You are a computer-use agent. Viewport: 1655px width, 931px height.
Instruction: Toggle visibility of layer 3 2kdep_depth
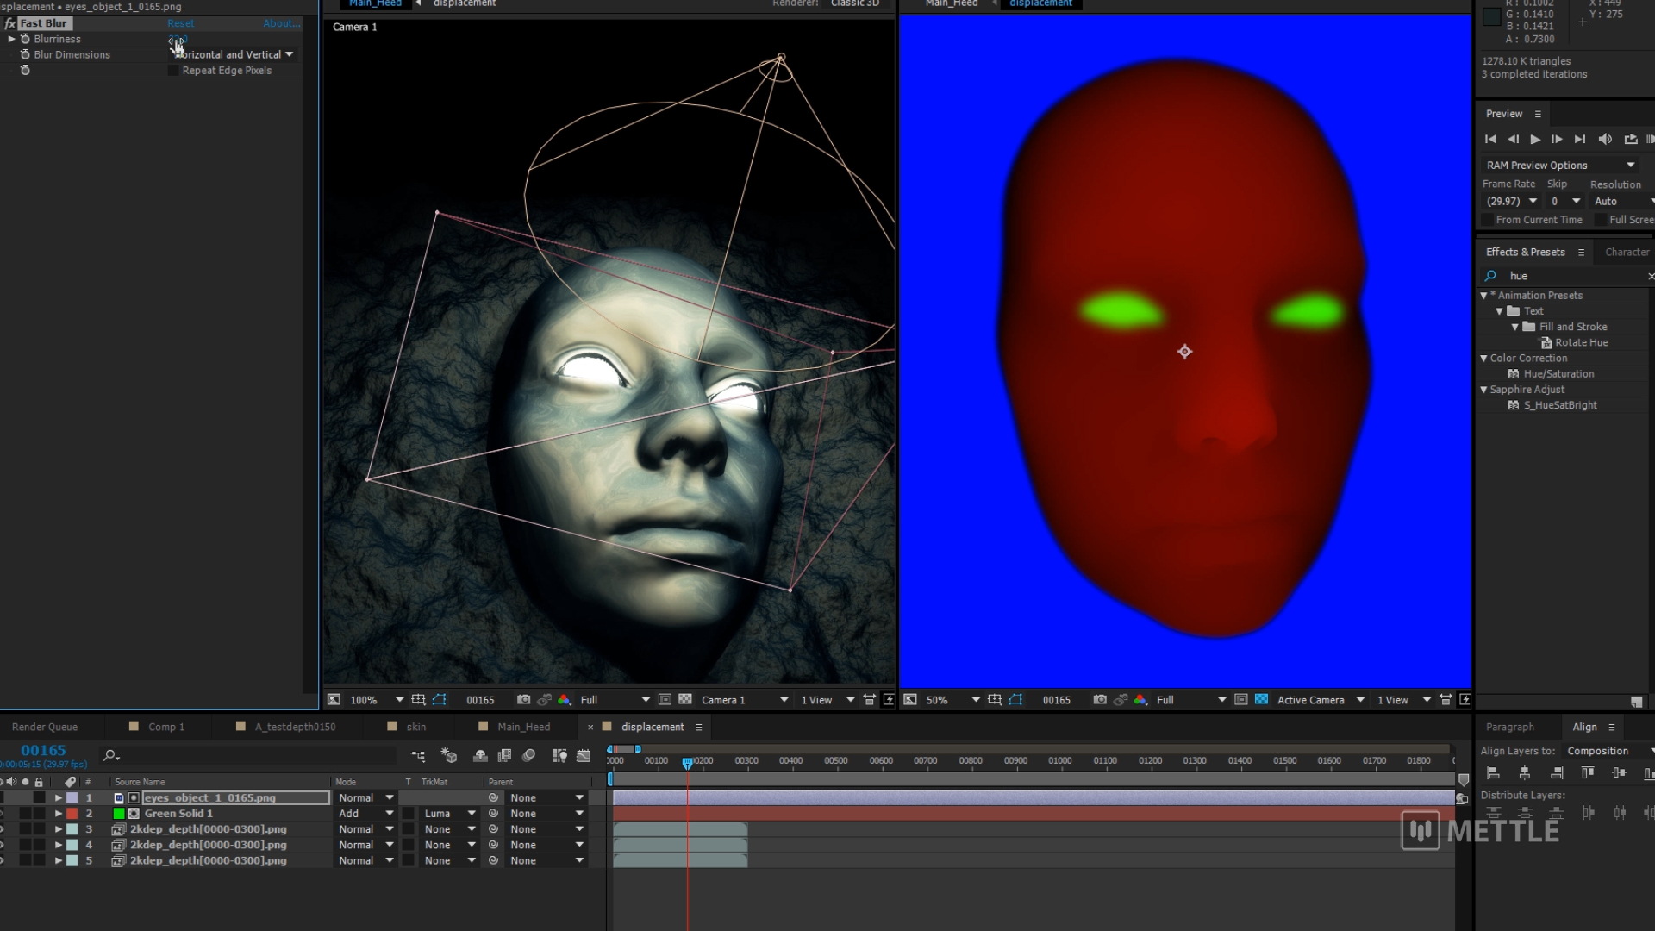coord(2,829)
